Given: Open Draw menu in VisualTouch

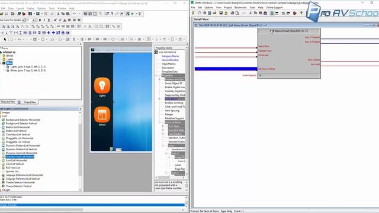Looking at the screenshot, I should tap(11, 8).
